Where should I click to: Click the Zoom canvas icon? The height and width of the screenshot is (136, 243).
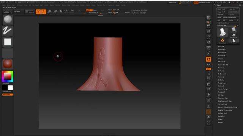pos(208,31)
